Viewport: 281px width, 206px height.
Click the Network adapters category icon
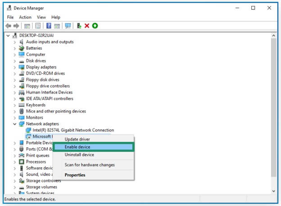[x=22, y=123]
